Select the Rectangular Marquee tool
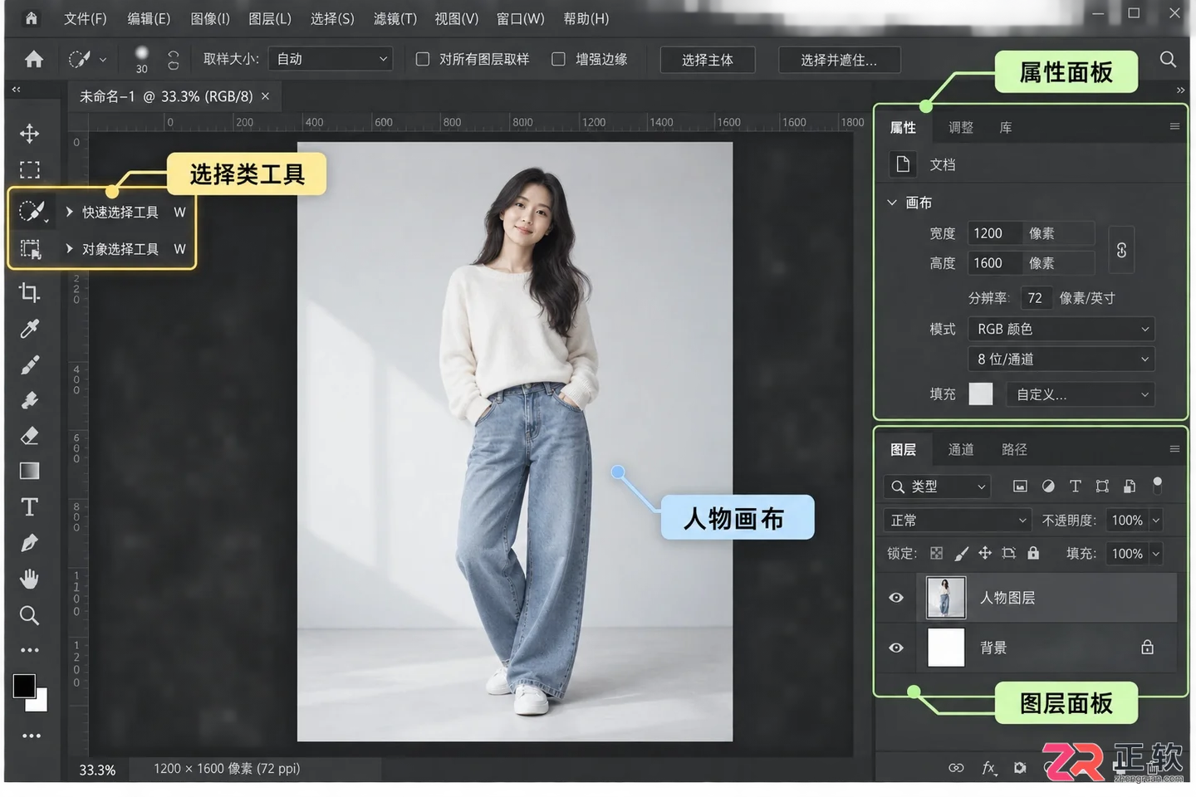Screen dimensions: 1196x797 coord(30,170)
